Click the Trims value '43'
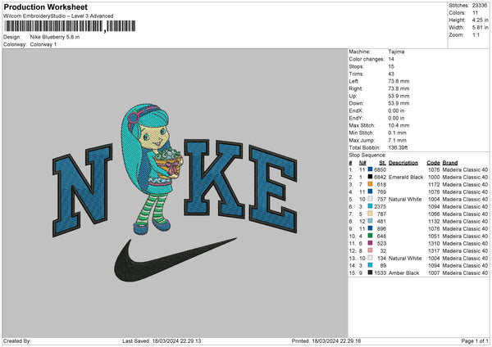 [391, 74]
